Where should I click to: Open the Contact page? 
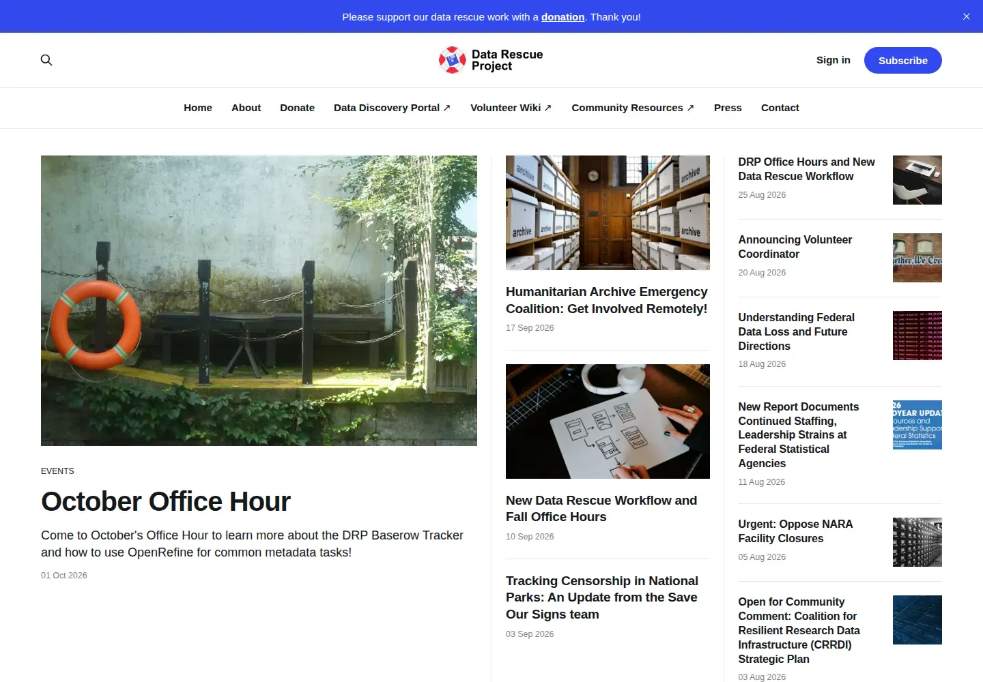pyautogui.click(x=780, y=108)
